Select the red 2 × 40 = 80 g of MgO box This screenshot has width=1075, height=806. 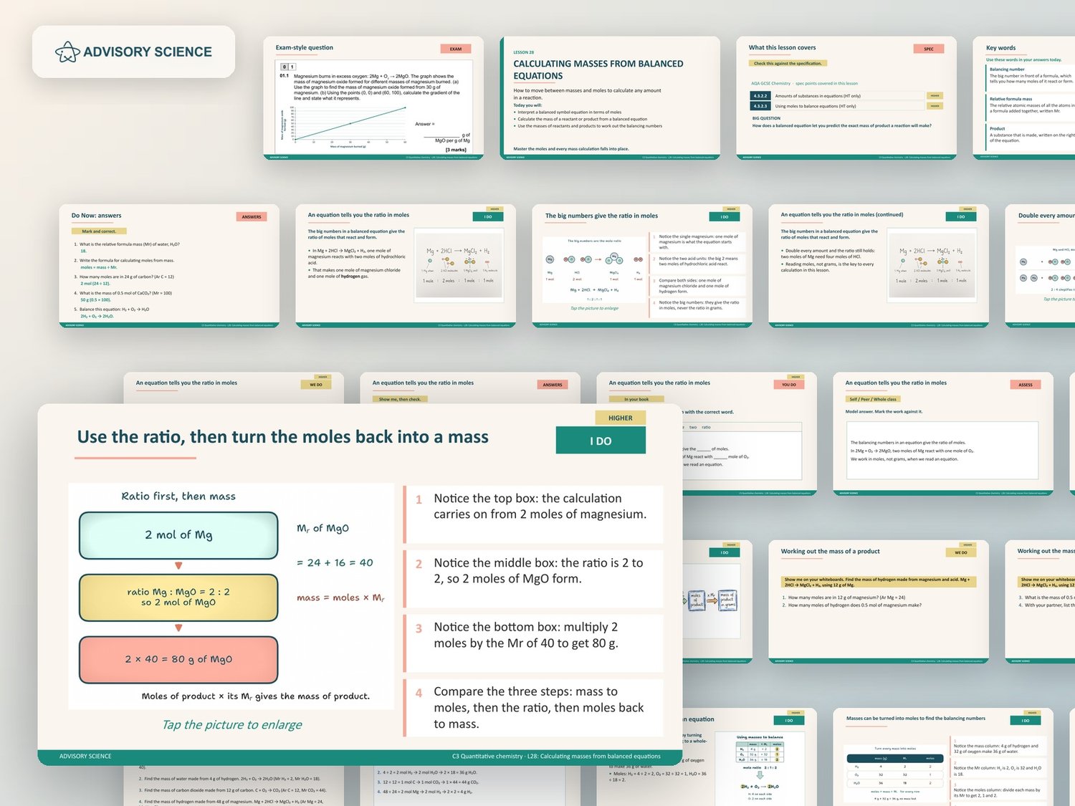[178, 659]
